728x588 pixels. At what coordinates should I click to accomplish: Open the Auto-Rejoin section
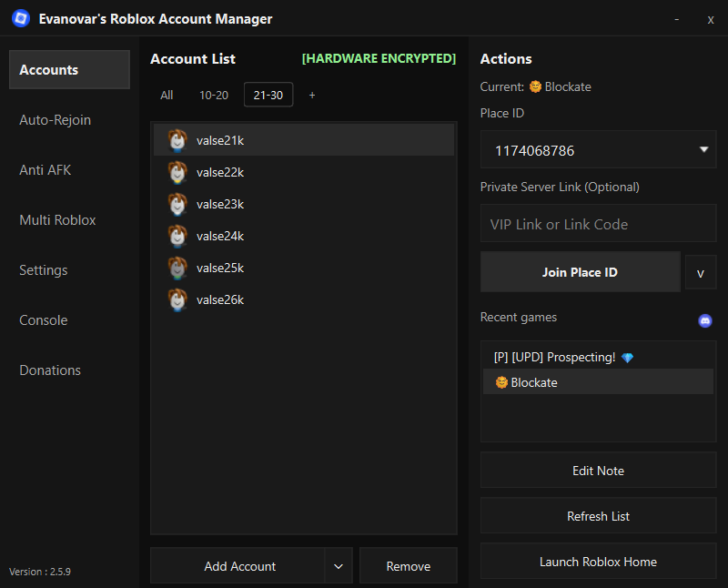coord(55,120)
